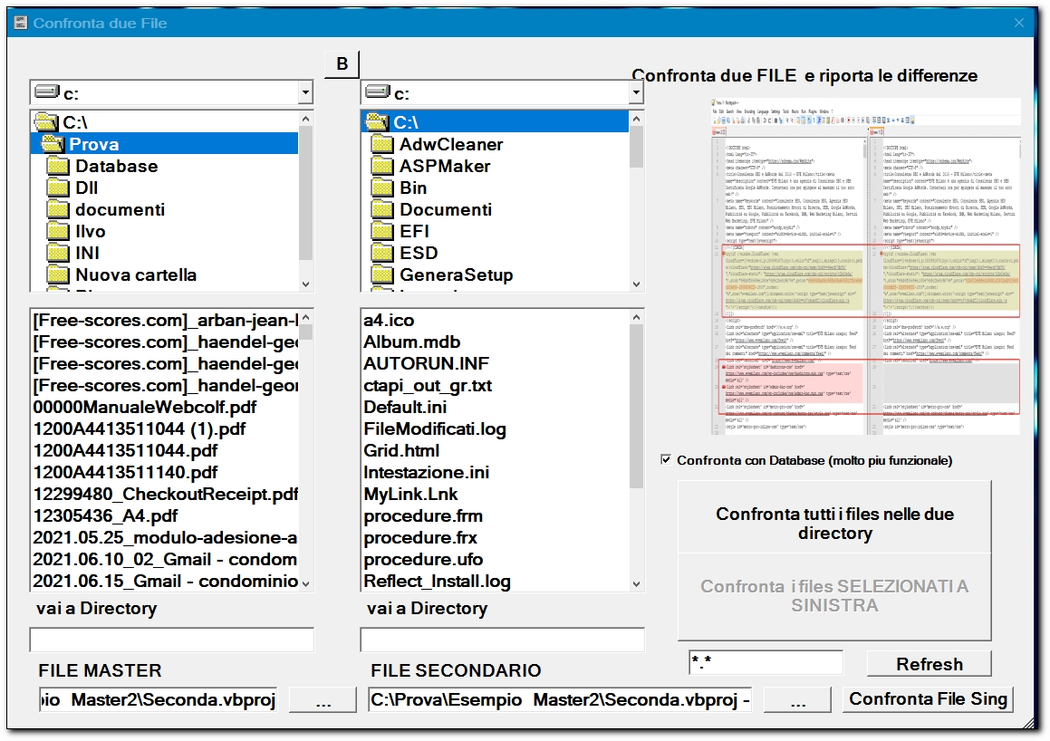Select the [Free-scores.com]_arban-jean file
This screenshot has width=1050, height=741.
pyautogui.click(x=165, y=320)
